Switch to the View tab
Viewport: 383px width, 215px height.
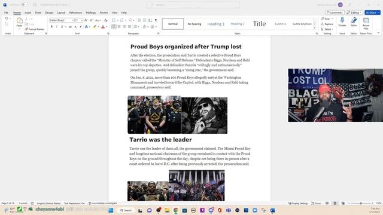pos(114,13)
